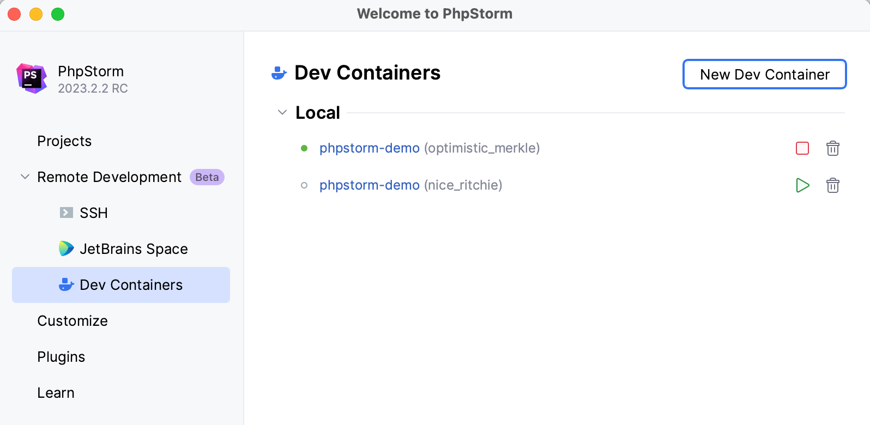
Task: Collapse the Local containers section
Action: point(282,112)
